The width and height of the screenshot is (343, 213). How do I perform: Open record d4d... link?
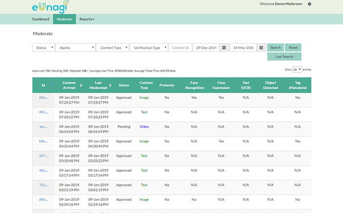[43, 199]
